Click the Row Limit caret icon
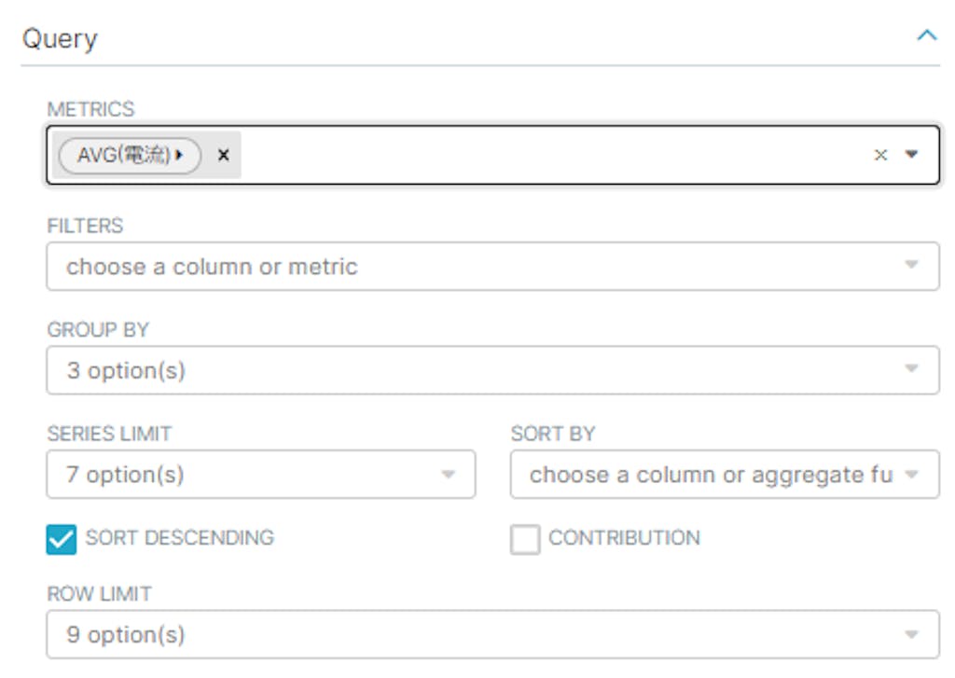Screen dimensions: 955x678 912,635
